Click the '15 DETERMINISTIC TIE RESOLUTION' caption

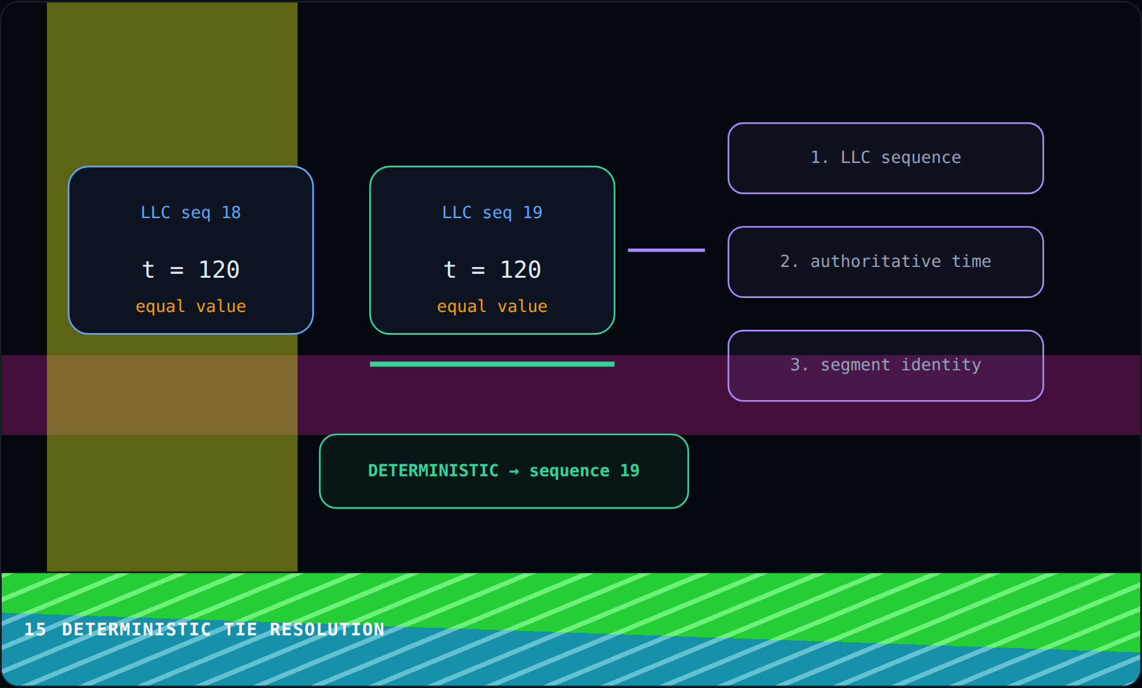pyautogui.click(x=204, y=629)
